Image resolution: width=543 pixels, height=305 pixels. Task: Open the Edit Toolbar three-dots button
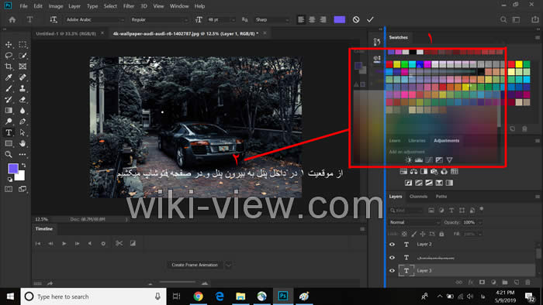22,154
